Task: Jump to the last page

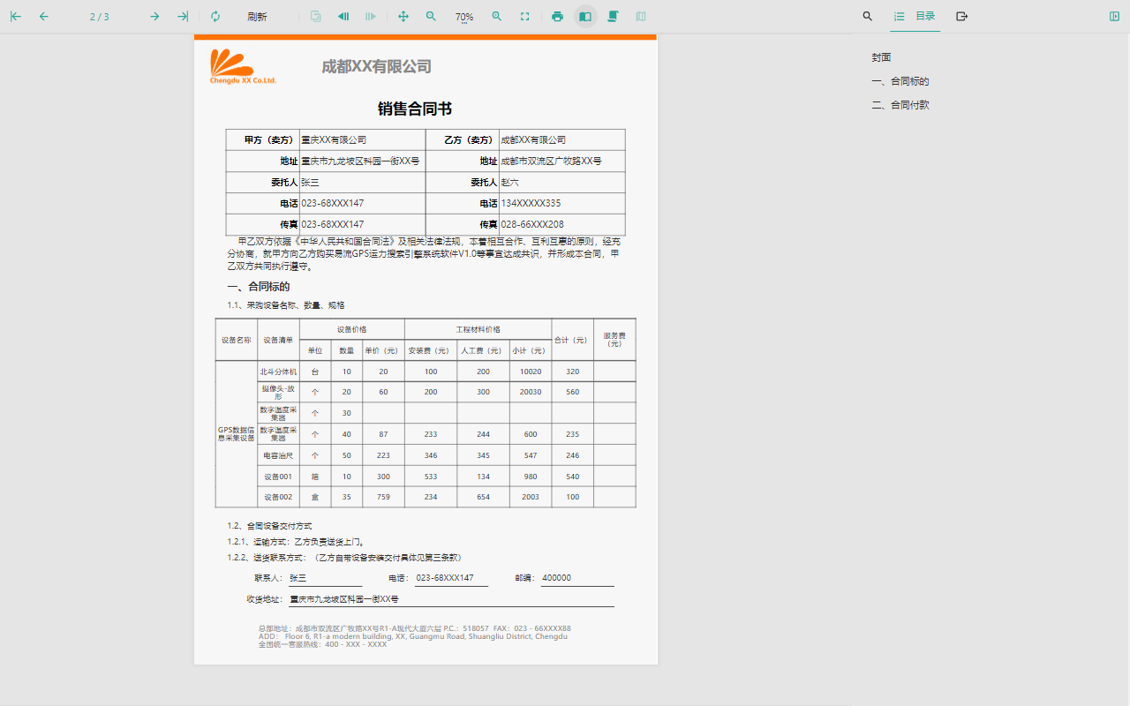Action: click(x=183, y=17)
